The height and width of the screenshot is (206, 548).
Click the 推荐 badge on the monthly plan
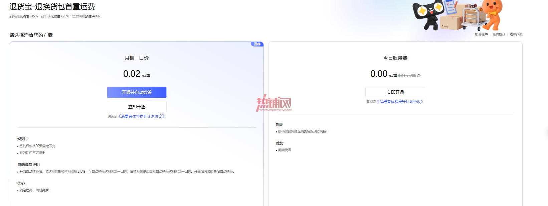pyautogui.click(x=257, y=44)
